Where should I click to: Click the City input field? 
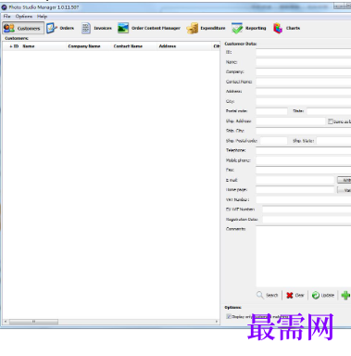[303, 101]
